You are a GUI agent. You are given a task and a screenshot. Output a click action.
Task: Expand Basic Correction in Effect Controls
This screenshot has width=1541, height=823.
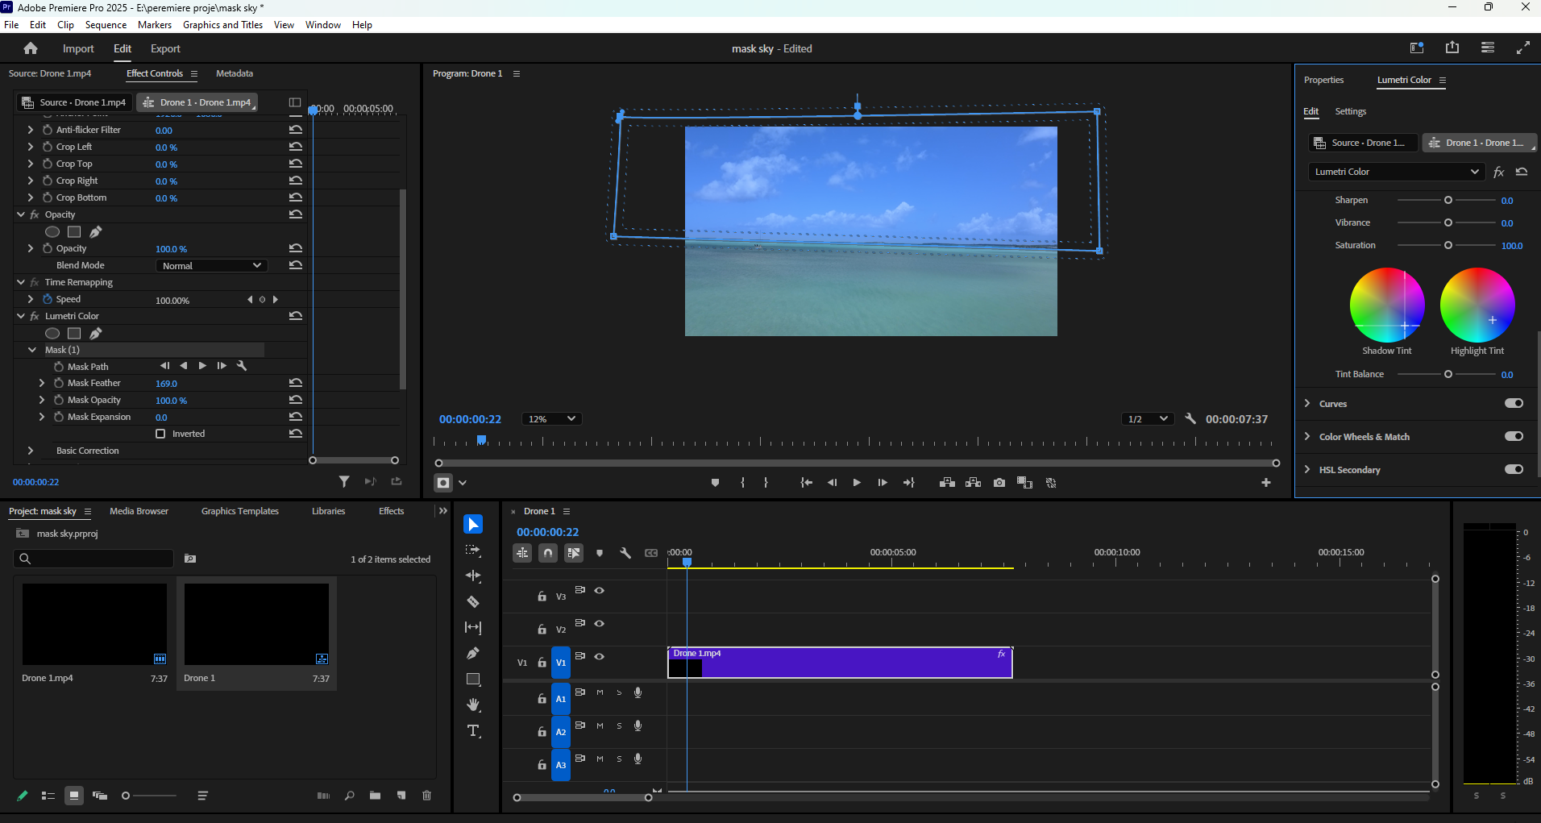[31, 451]
